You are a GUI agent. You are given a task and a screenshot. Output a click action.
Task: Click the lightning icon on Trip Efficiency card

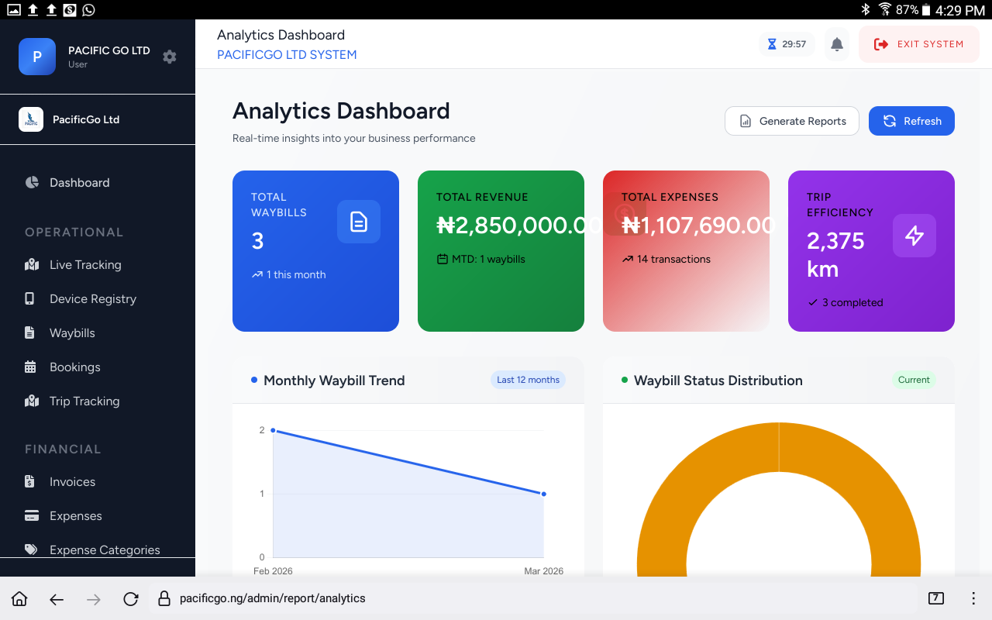[914, 236]
